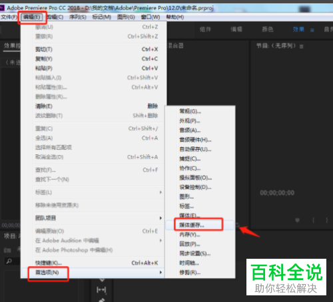The height and width of the screenshot is (302, 333).
Task: Open the 窗口(W) menu
Action: click(151, 17)
